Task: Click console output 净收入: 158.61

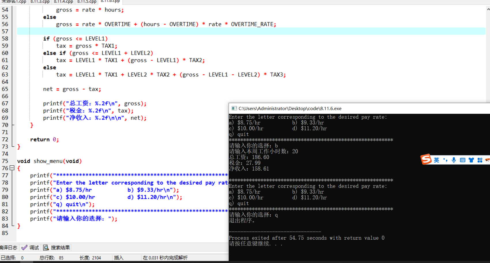Action: tap(249, 169)
